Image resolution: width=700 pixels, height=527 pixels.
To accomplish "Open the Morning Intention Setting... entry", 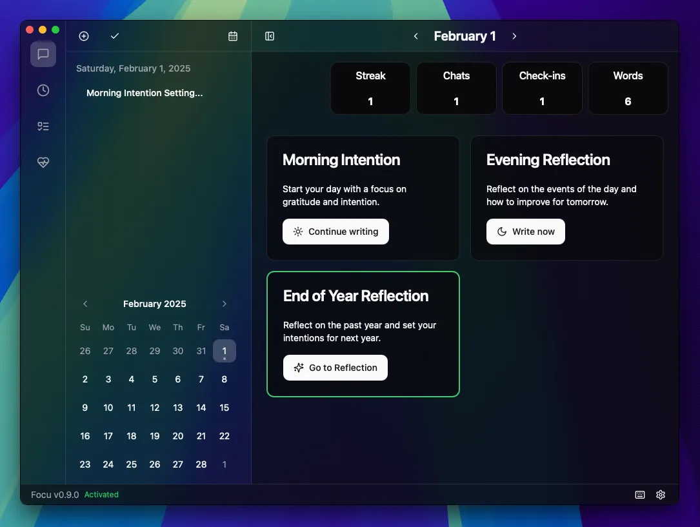I will pos(145,93).
